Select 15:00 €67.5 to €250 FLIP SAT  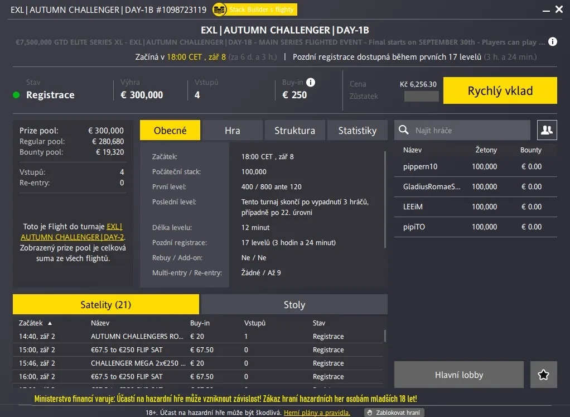click(198, 349)
